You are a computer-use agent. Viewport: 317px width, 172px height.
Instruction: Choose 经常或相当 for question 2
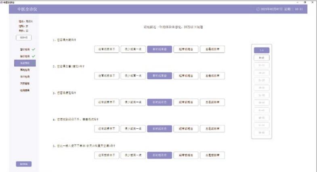(186, 76)
